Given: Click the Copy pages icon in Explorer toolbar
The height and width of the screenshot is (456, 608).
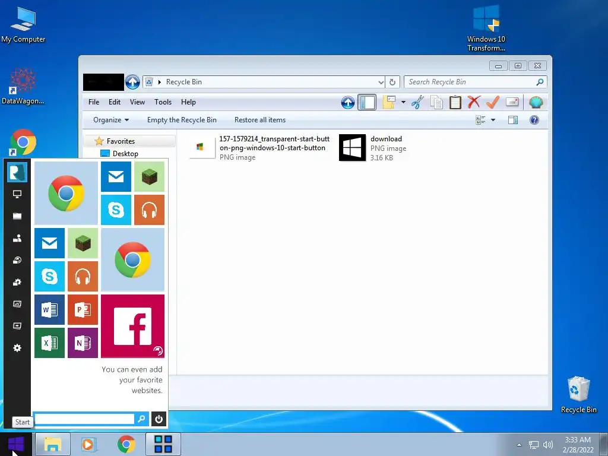Looking at the screenshot, I should click(436, 102).
